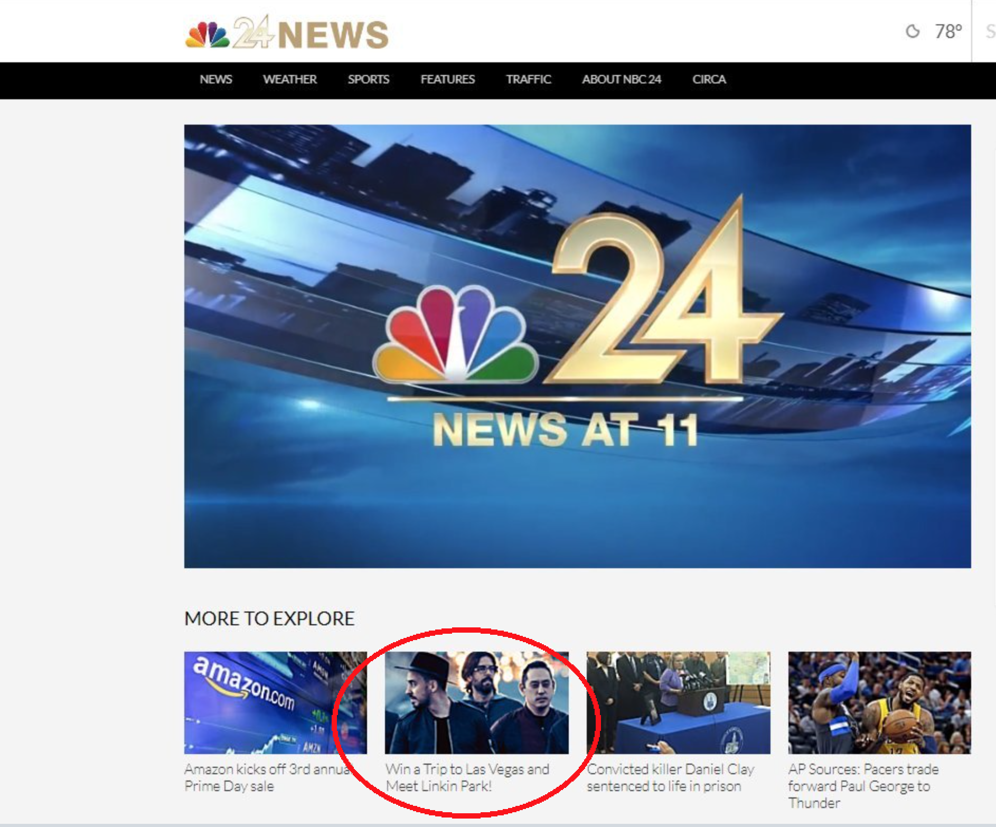Open the Pacers basketball game thumbnail
This screenshot has height=827, width=996.
coord(879,702)
